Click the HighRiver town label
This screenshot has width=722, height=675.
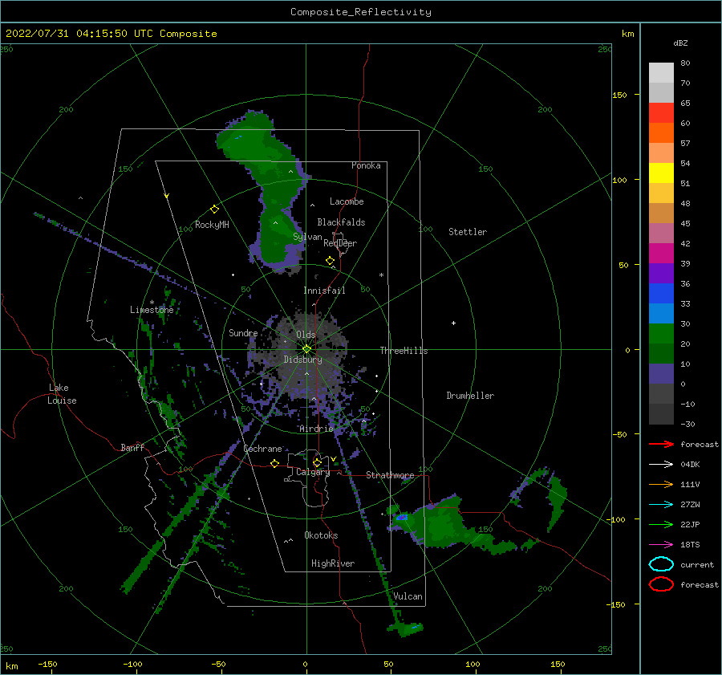click(333, 563)
